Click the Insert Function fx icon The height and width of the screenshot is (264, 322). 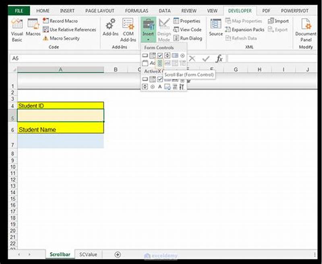(x=219, y=59)
